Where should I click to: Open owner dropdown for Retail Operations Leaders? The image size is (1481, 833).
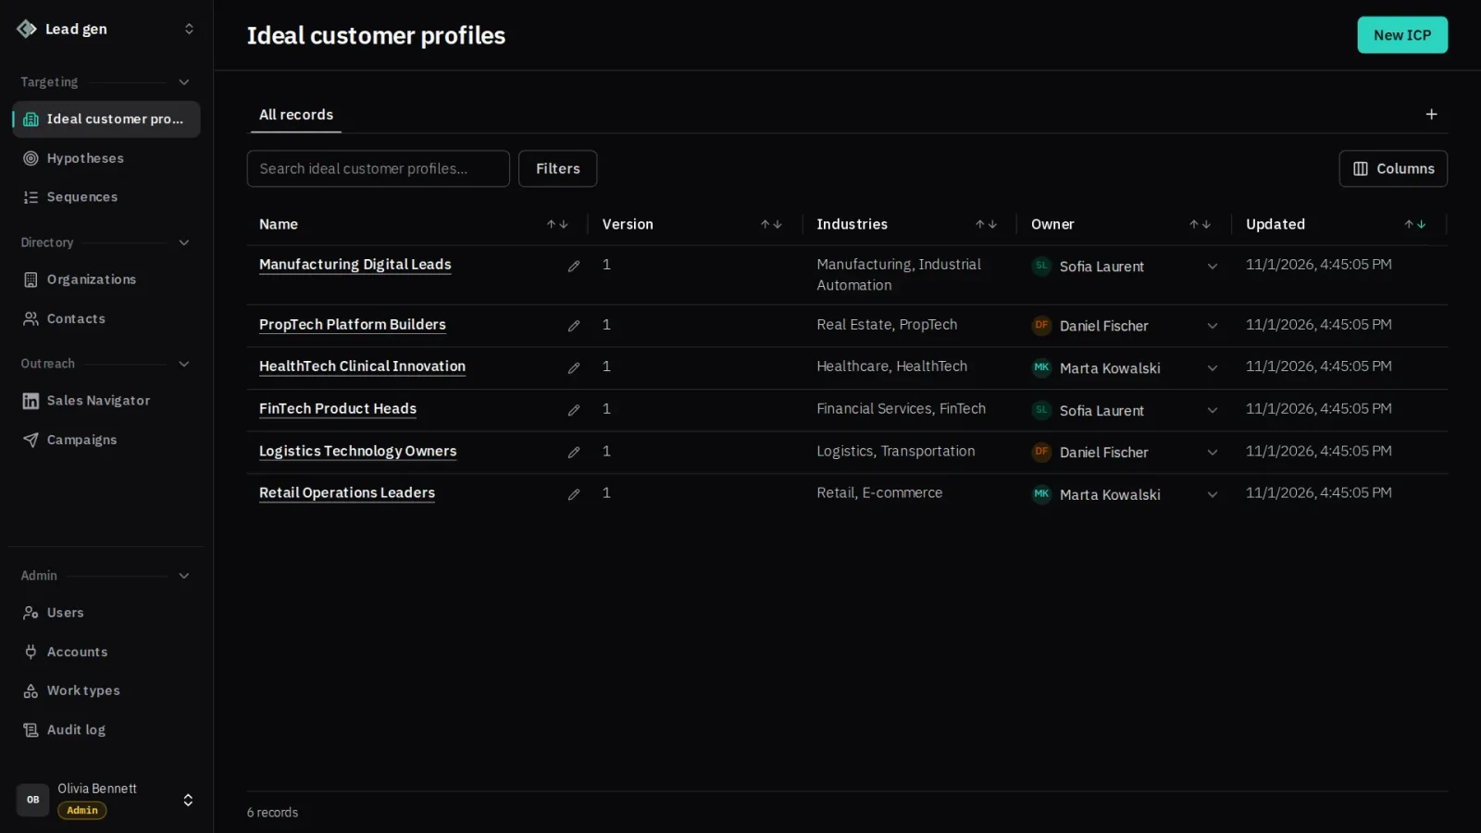pos(1212,494)
